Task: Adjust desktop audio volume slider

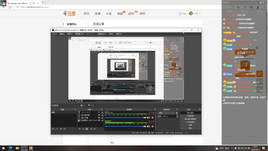Action: tap(125, 127)
